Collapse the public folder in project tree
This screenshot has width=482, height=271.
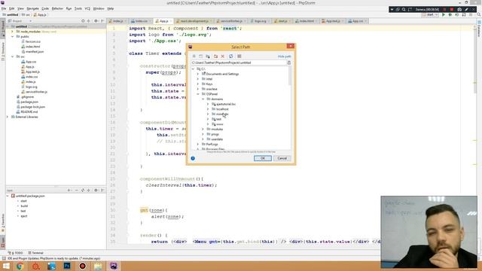pyautogui.click(x=12, y=37)
